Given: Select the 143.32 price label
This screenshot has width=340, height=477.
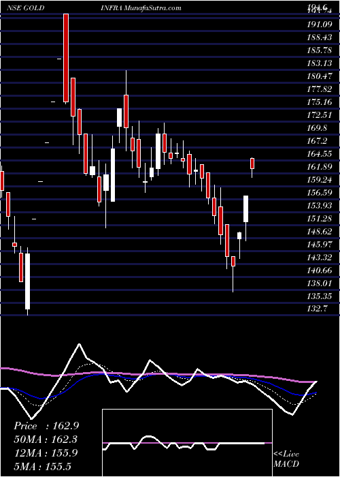Looking at the screenshot, I should click(319, 258).
